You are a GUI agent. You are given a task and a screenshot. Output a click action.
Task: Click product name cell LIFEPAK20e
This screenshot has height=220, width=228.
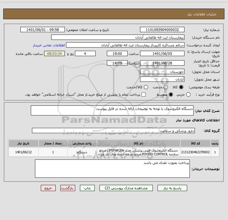click(139, 152)
